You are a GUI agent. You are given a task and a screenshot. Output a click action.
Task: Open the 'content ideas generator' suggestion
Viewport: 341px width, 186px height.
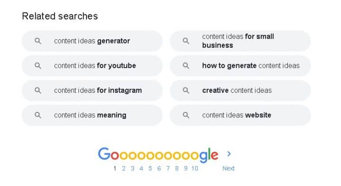pyautogui.click(x=92, y=41)
